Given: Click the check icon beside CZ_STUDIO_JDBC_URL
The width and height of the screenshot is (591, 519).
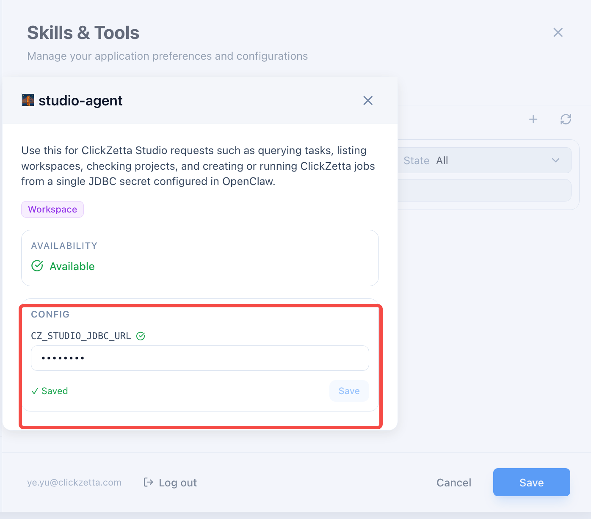Looking at the screenshot, I should tap(141, 336).
